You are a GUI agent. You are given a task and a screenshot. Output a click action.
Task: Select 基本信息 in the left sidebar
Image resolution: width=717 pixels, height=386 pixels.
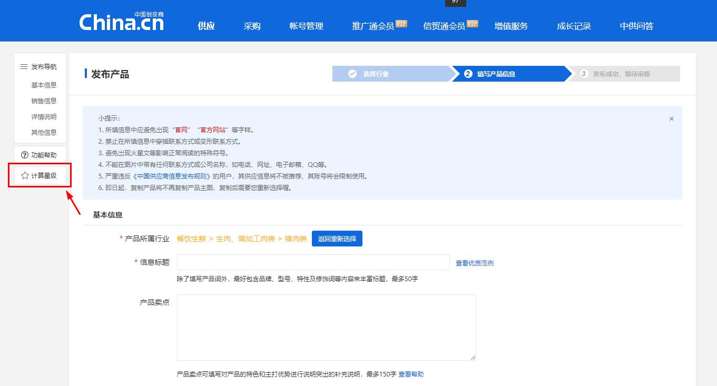pyautogui.click(x=43, y=85)
